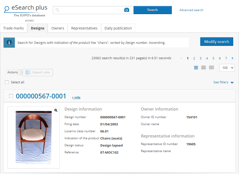Switch to the Daily publication tab
The width and height of the screenshot is (239, 174).
tap(118, 28)
